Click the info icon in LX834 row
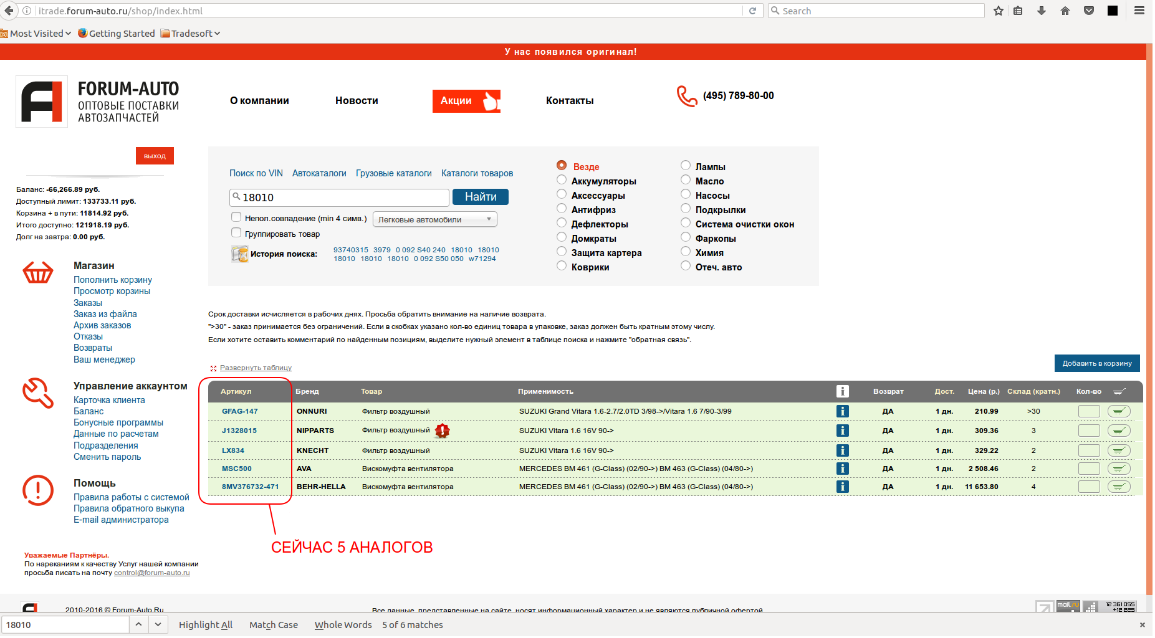This screenshot has height=638, width=1155. [x=842, y=450]
